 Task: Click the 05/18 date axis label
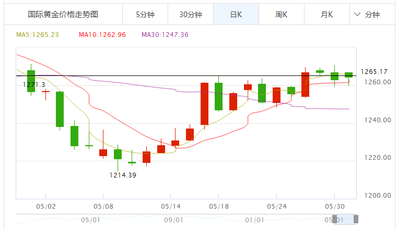[x=219, y=206]
